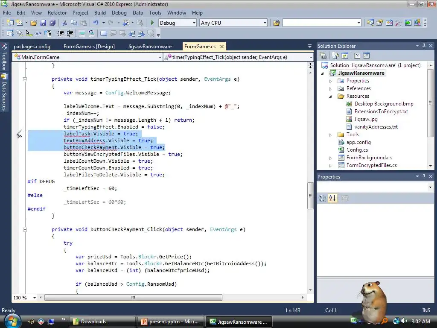This screenshot has width=437, height=328.
Task: Open the Undo history dropdown arrow
Action: (x=103, y=23)
